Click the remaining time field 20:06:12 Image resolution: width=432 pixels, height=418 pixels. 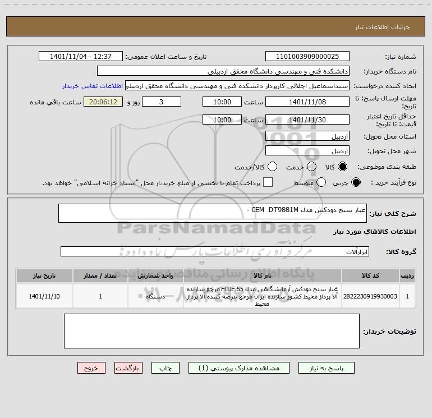tap(103, 102)
